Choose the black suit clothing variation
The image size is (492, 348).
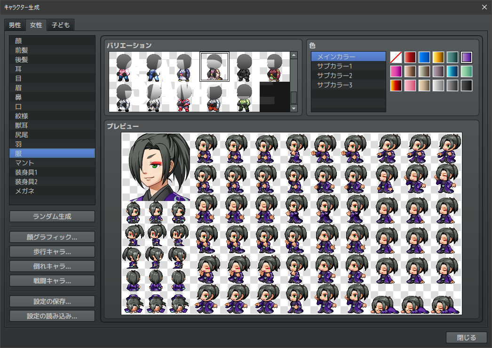pyautogui.click(x=244, y=68)
